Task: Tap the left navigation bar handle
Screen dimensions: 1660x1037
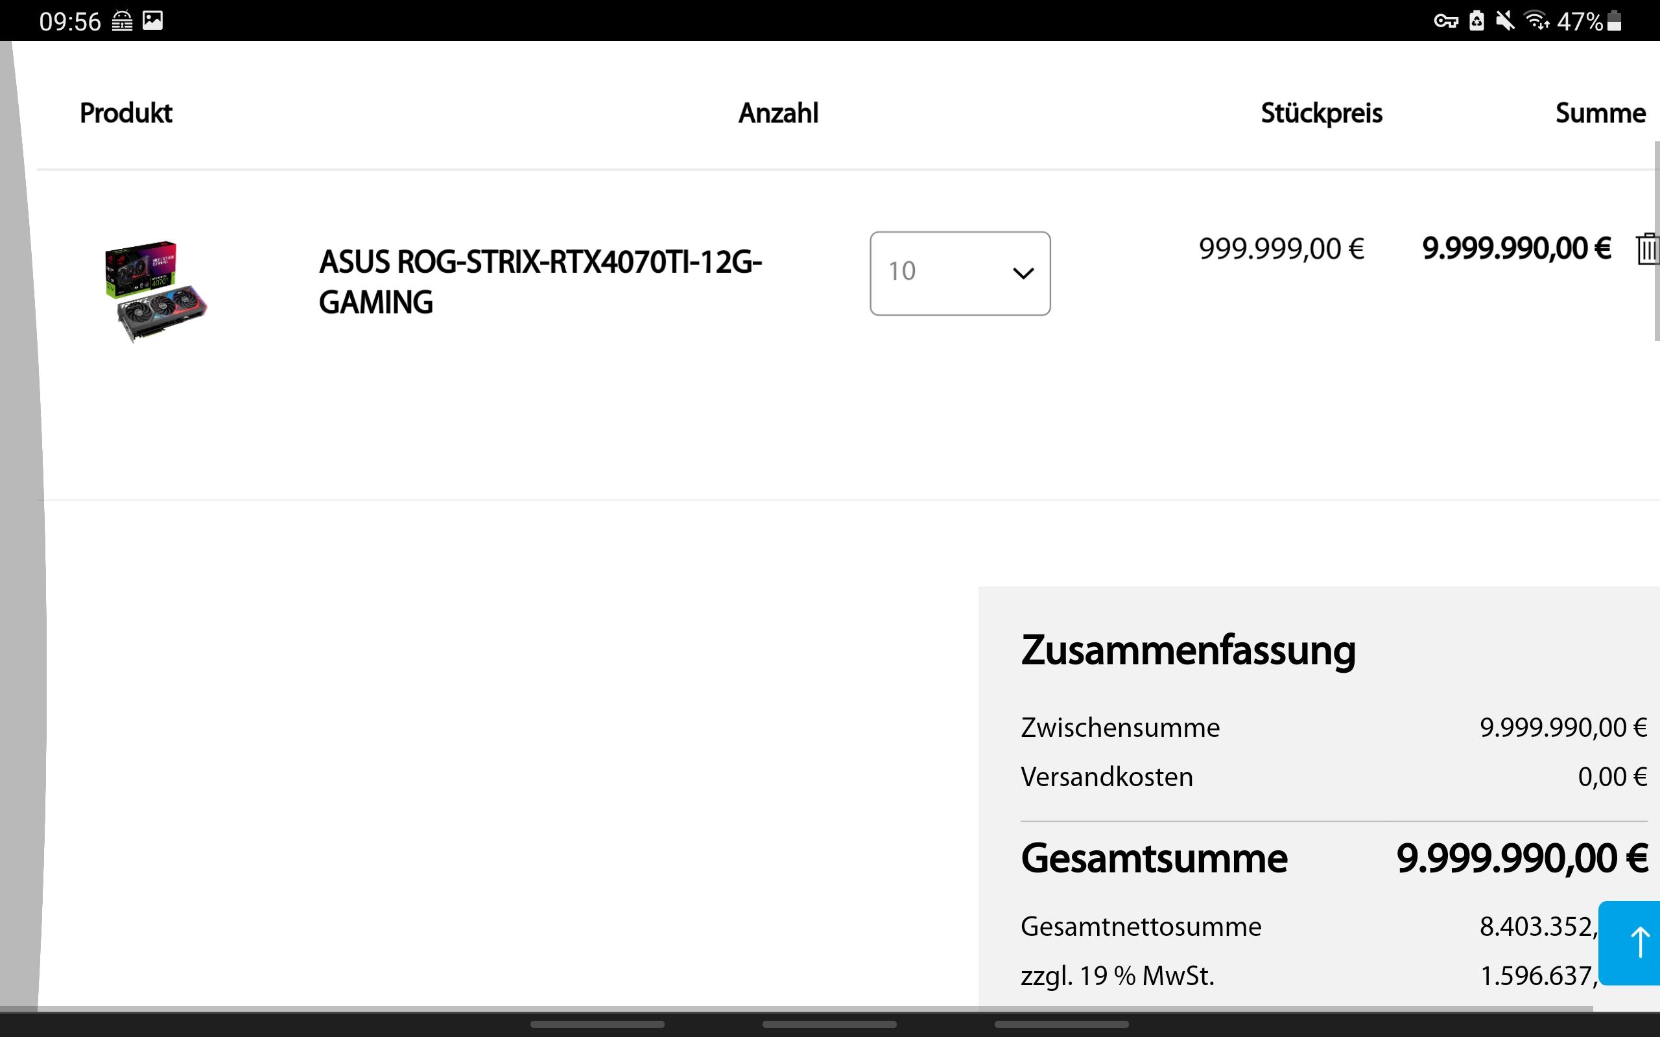Action: pos(597,1024)
